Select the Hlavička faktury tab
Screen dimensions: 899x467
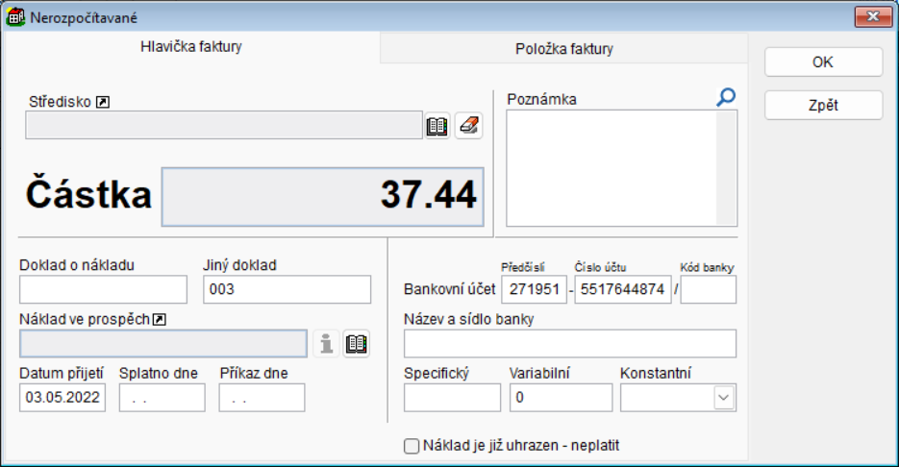click(191, 46)
